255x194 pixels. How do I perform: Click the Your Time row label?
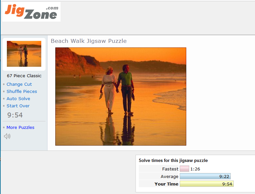coord(166,184)
